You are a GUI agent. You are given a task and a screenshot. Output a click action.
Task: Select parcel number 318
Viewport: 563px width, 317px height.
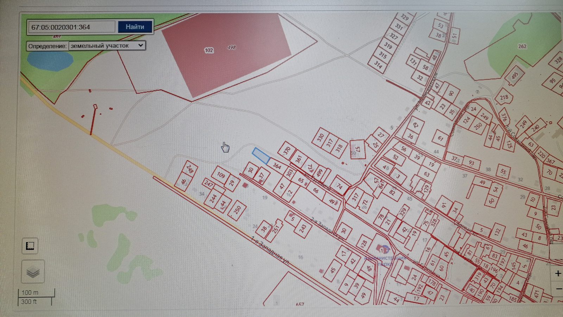point(339,148)
